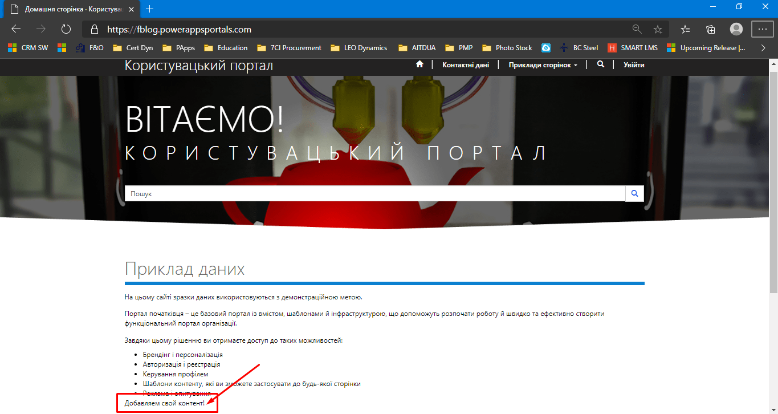
Task: Click the Увійти sign-in link
Action: (634, 65)
